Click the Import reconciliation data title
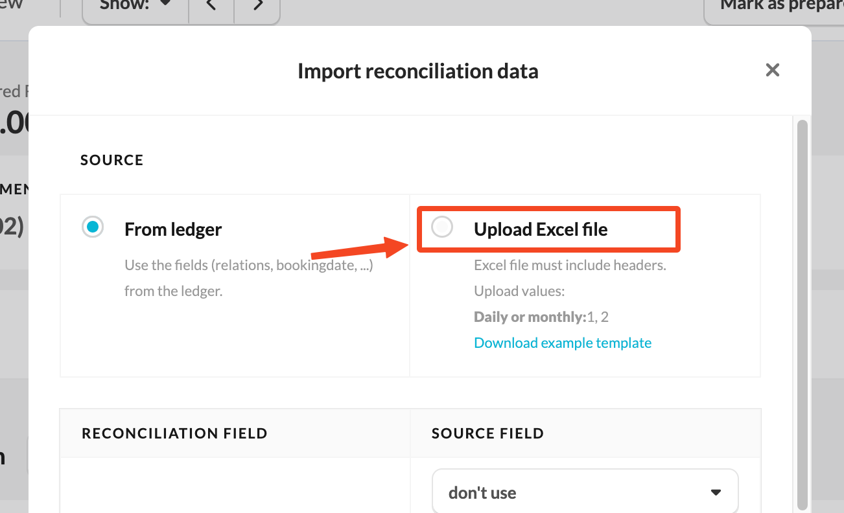The image size is (844, 513). (x=418, y=71)
